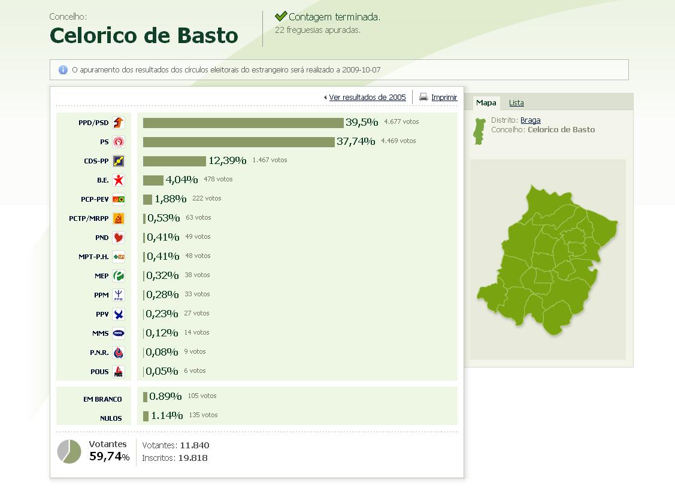Click the small Portugal map icon
Screen dimensions: 675x498
[x=479, y=131]
